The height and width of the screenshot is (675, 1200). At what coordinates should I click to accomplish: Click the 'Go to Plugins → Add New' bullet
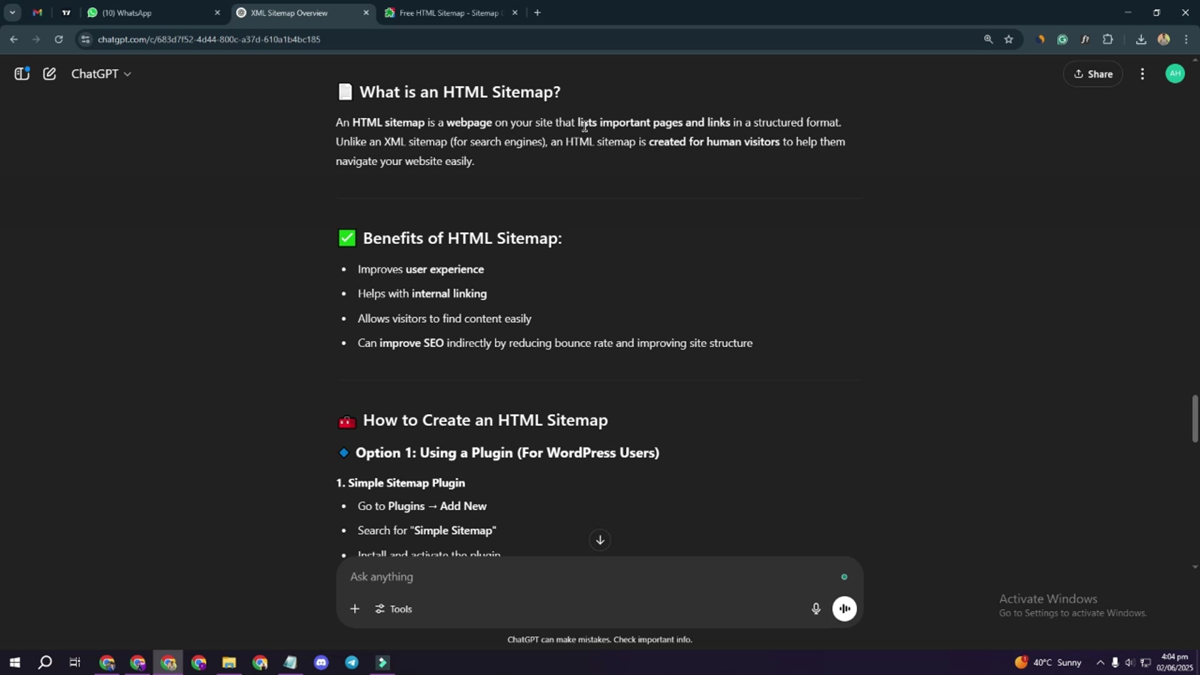422,506
